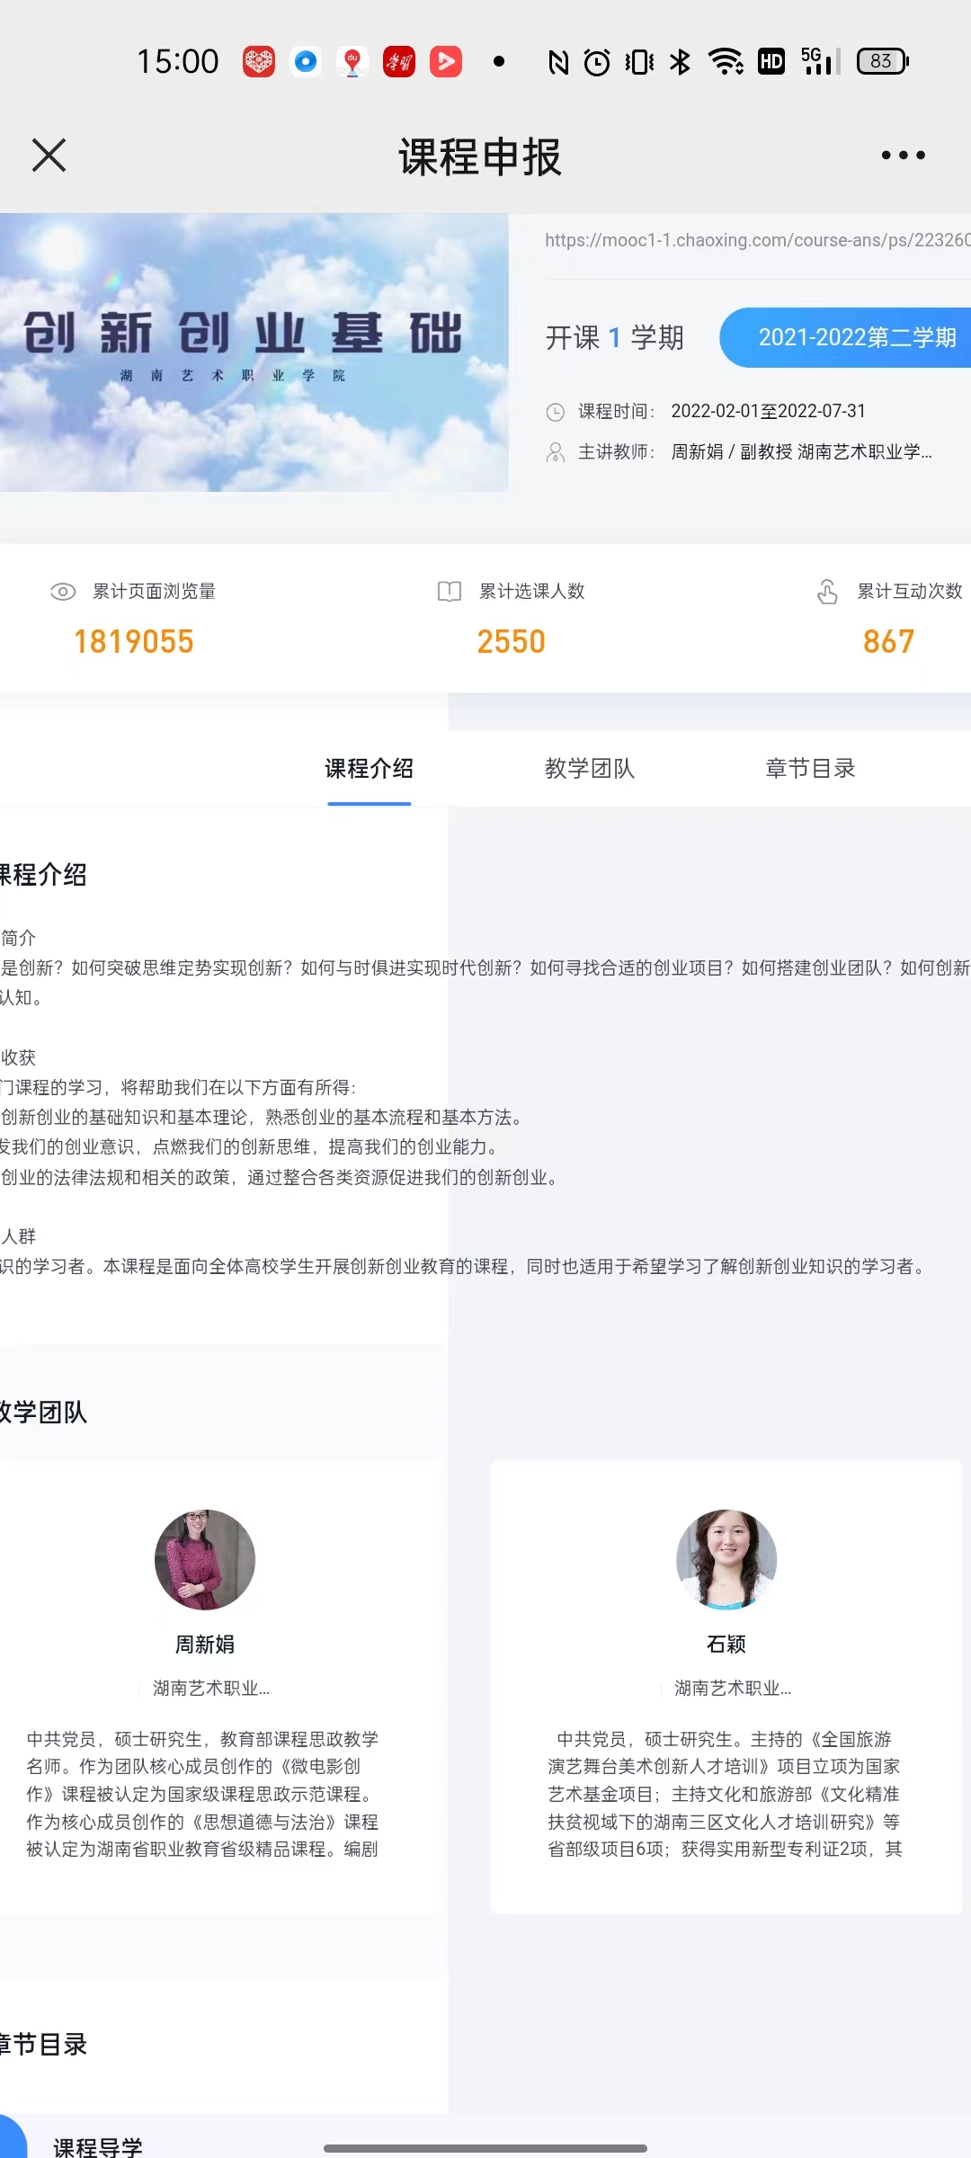Expand the 课程导学 chapter item
The image size is (971, 2158).
(x=99, y=2145)
